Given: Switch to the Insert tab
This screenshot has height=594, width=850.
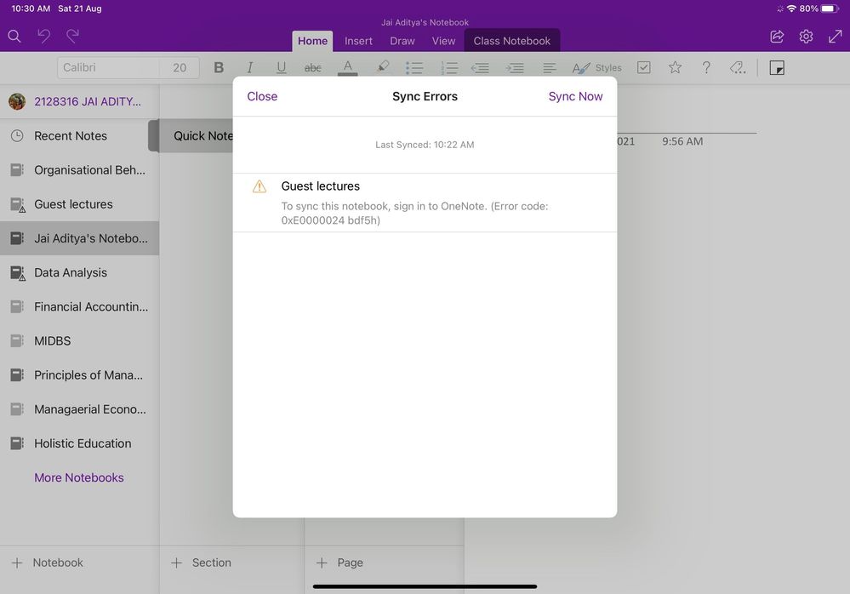Looking at the screenshot, I should tap(358, 41).
